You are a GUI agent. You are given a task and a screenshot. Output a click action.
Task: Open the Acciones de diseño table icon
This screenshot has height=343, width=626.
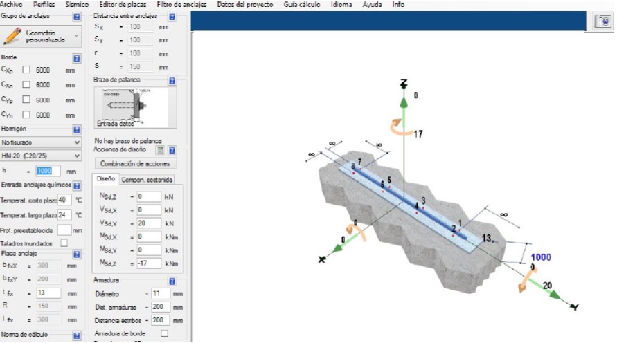click(159, 149)
